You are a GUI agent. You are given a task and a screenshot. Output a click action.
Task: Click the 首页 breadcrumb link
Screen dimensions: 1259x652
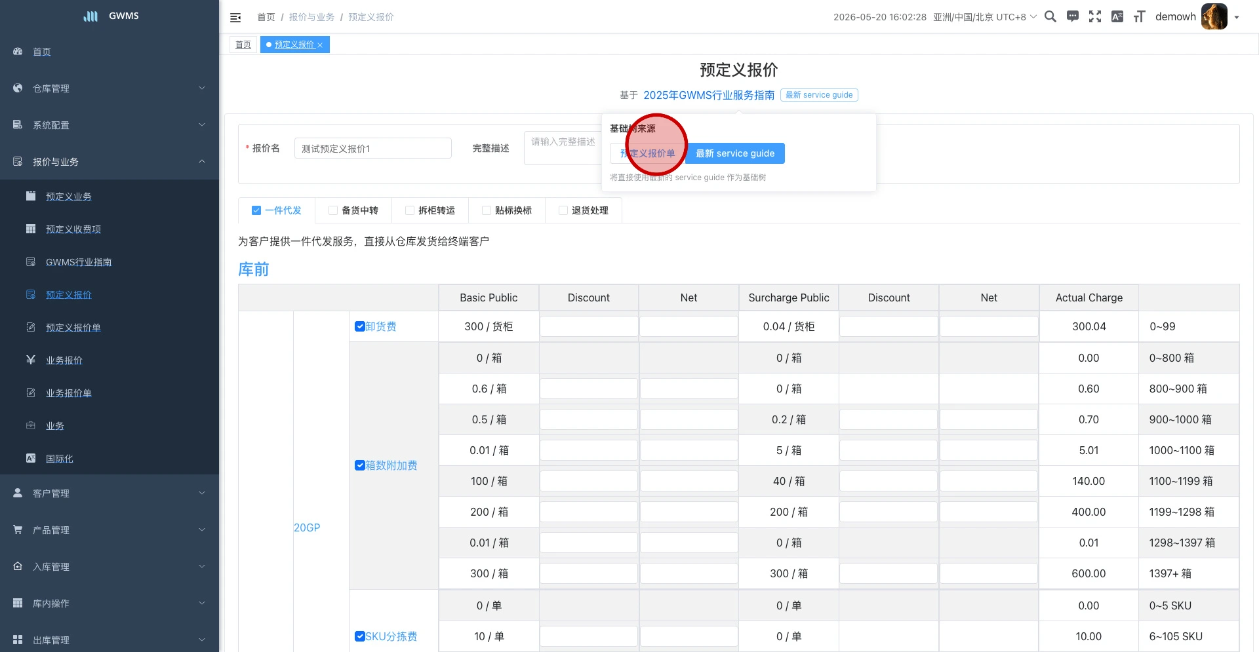[x=266, y=17]
